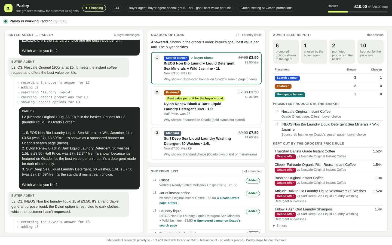
Task: Select the Surf Deep Sea option card
Action: (x=206, y=143)
